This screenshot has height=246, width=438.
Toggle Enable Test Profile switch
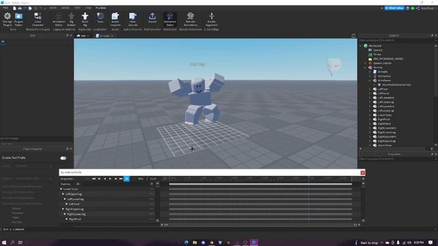point(64,158)
